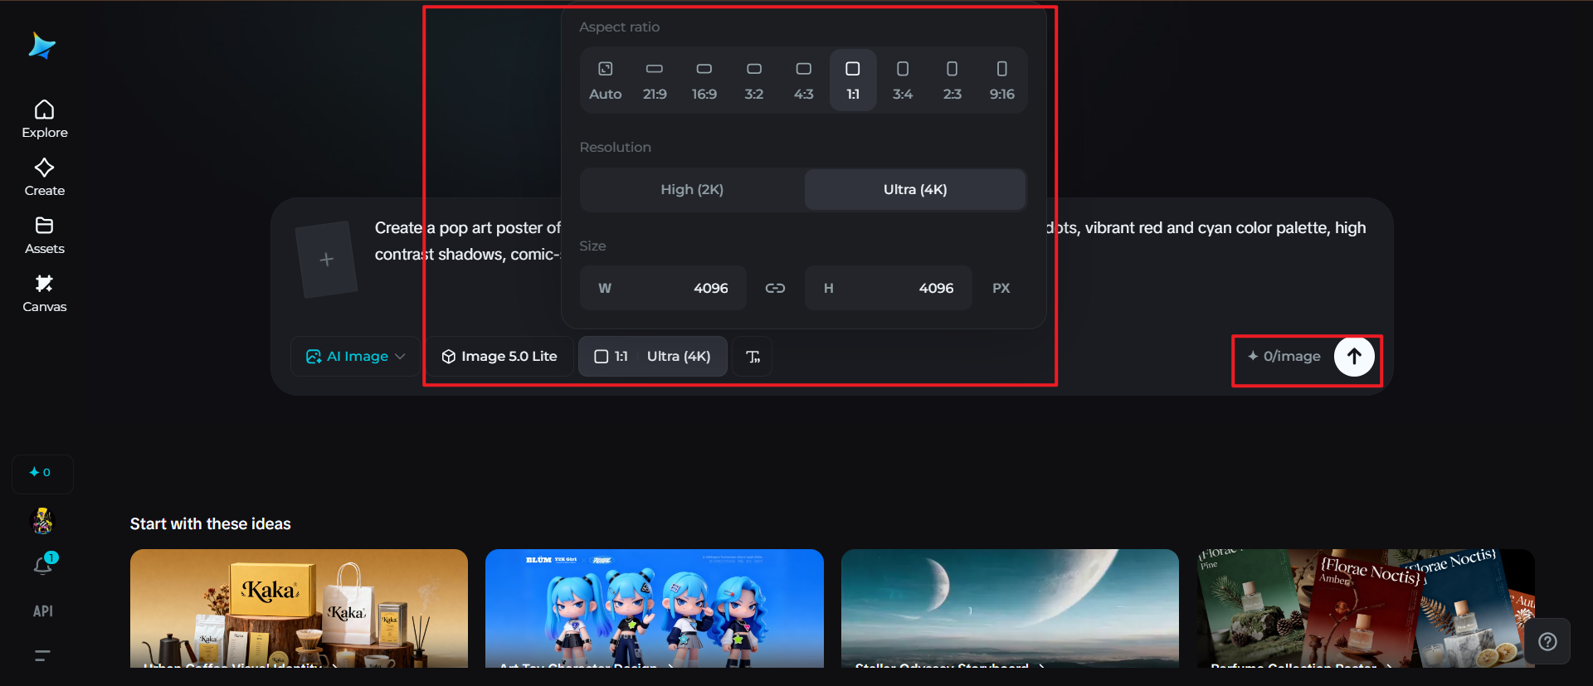
Task: Select 21:9 aspect ratio
Action: [x=655, y=80]
